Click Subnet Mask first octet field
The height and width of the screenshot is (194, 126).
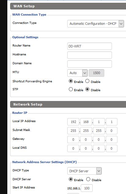(x=73, y=131)
